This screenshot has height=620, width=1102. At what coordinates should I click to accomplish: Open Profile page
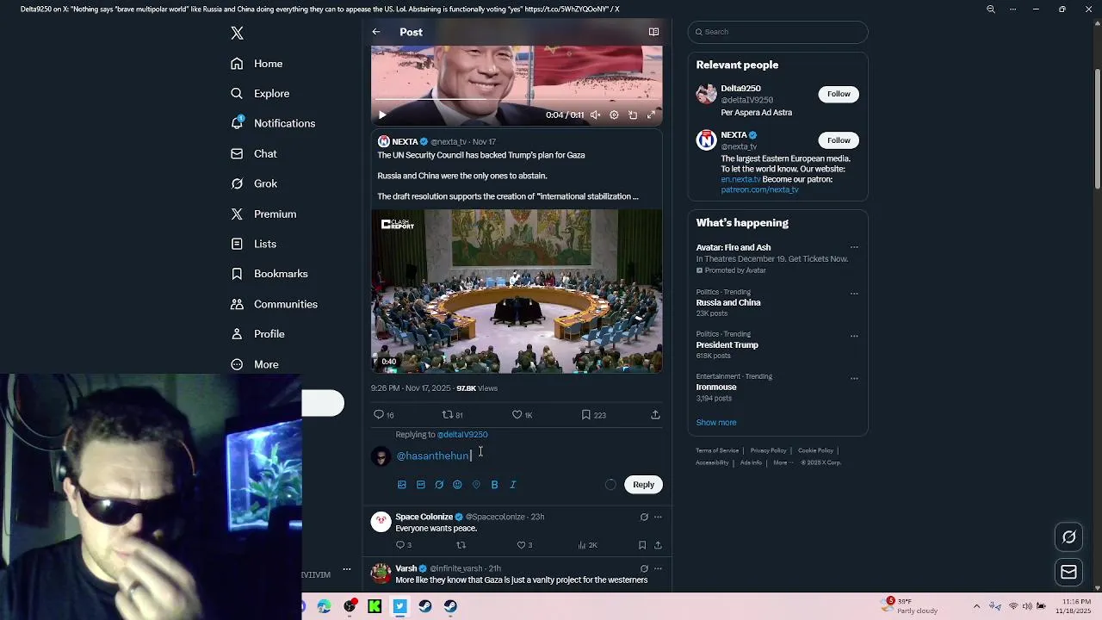pyautogui.click(x=257, y=334)
